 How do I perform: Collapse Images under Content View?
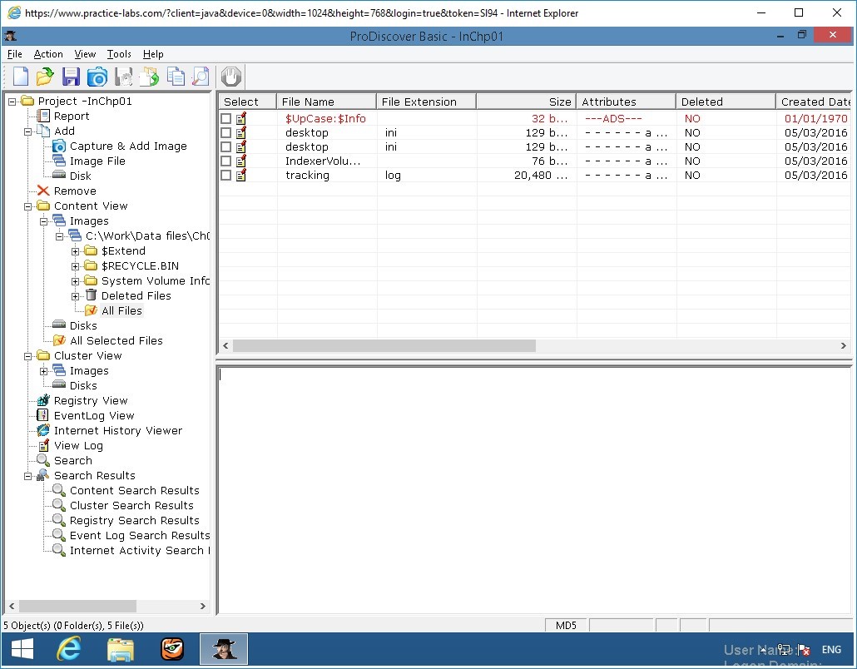tap(44, 221)
